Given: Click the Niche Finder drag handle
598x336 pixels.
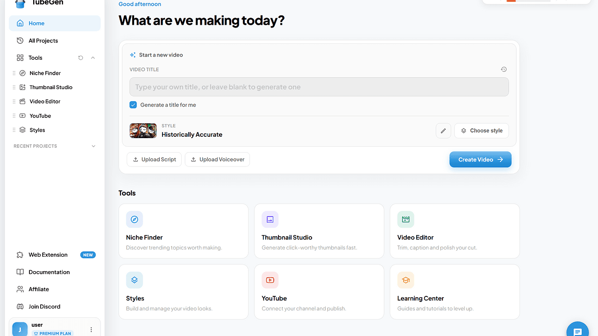Looking at the screenshot, I should tap(14, 73).
